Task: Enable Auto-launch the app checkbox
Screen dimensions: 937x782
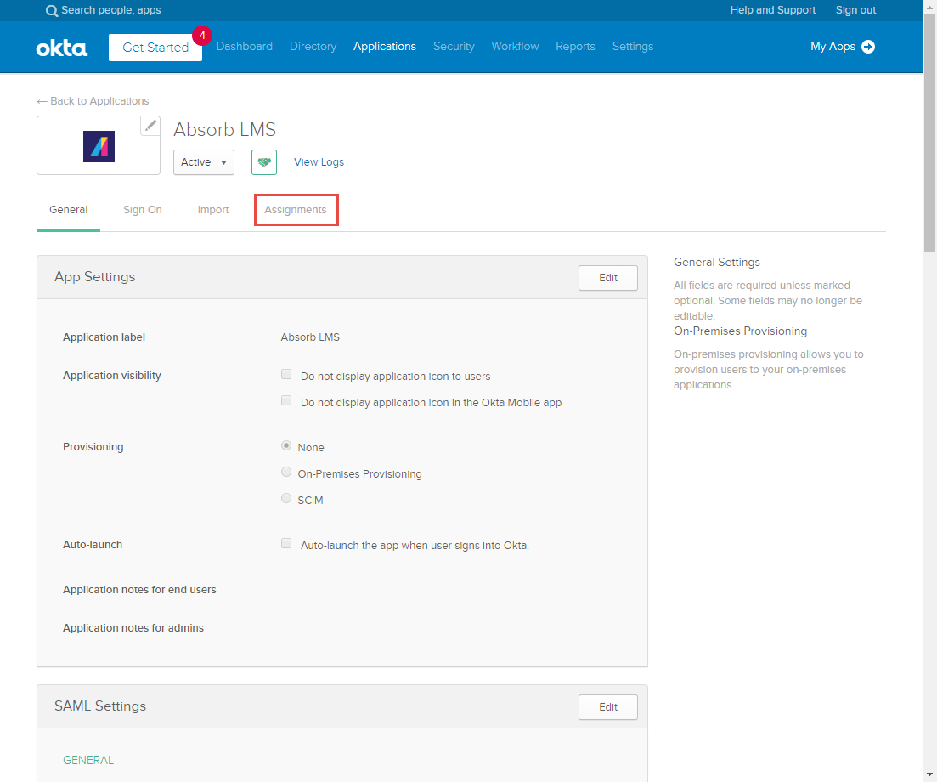Action: (286, 544)
